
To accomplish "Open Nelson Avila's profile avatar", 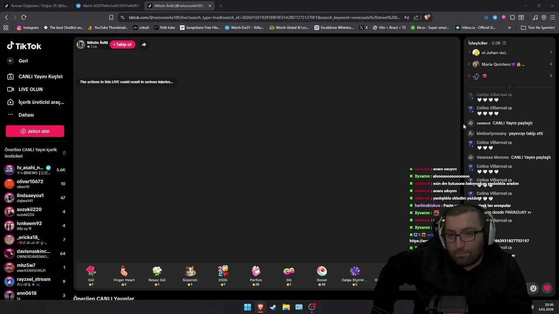I will 81,44.
